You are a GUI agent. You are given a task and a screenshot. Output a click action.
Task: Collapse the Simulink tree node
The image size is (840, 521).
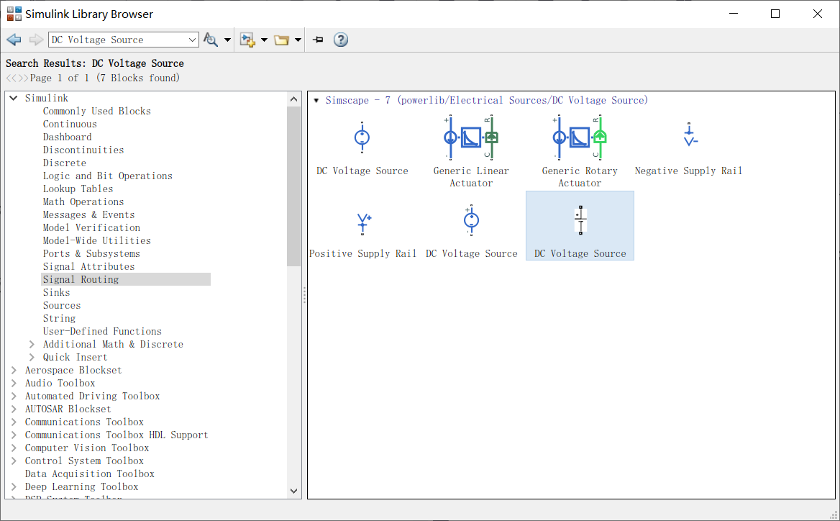click(x=14, y=98)
